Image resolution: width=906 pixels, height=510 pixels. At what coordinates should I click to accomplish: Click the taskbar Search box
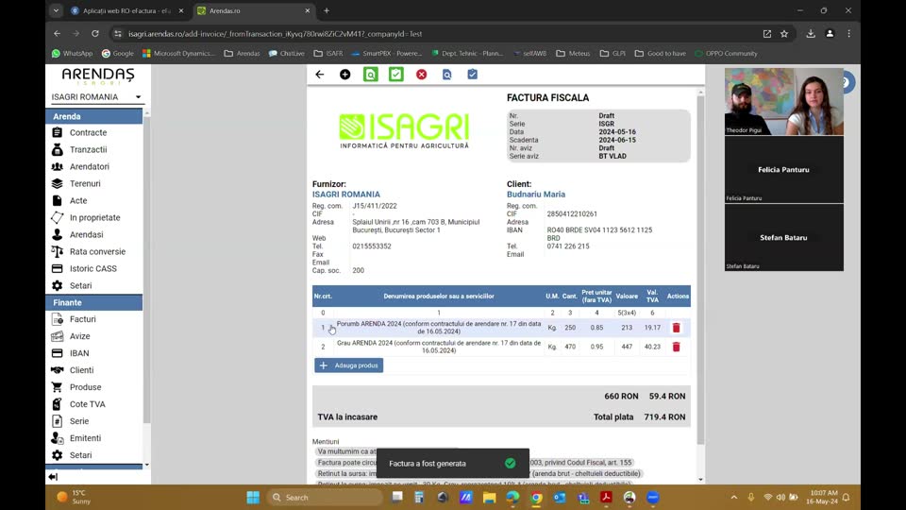[325, 498]
